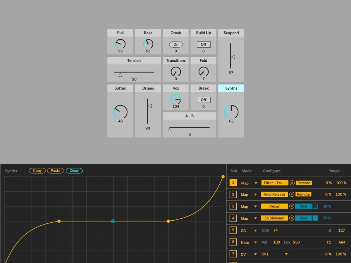Click the plus polarity icon in slot 4
Image resolution: width=351 pixels, height=263 pixels.
click(315, 218)
